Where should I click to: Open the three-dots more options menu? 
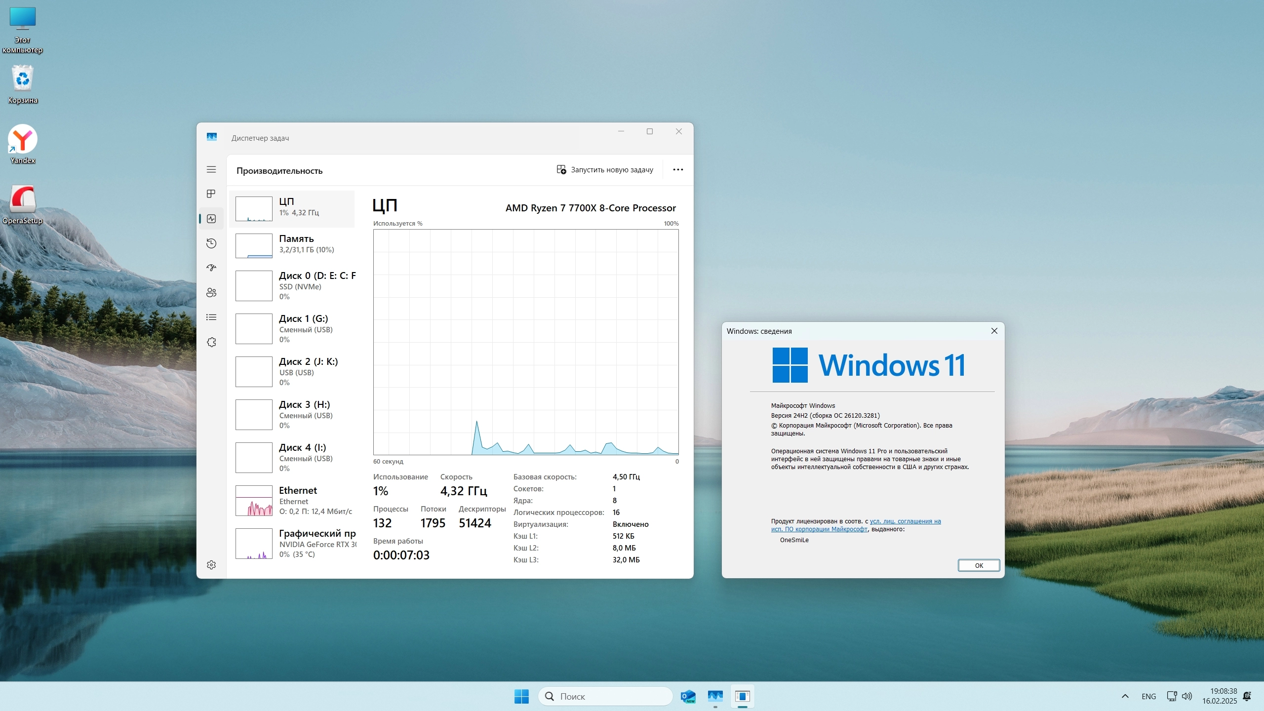tap(678, 169)
